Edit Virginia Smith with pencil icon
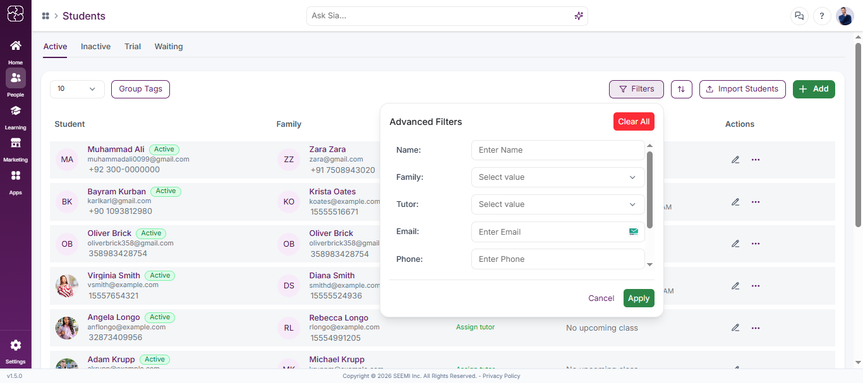Screen dimensions: 863x383 pyautogui.click(x=735, y=286)
